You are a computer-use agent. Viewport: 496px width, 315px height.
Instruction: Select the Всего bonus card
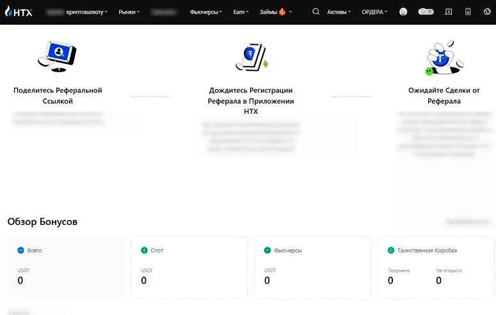point(66,267)
